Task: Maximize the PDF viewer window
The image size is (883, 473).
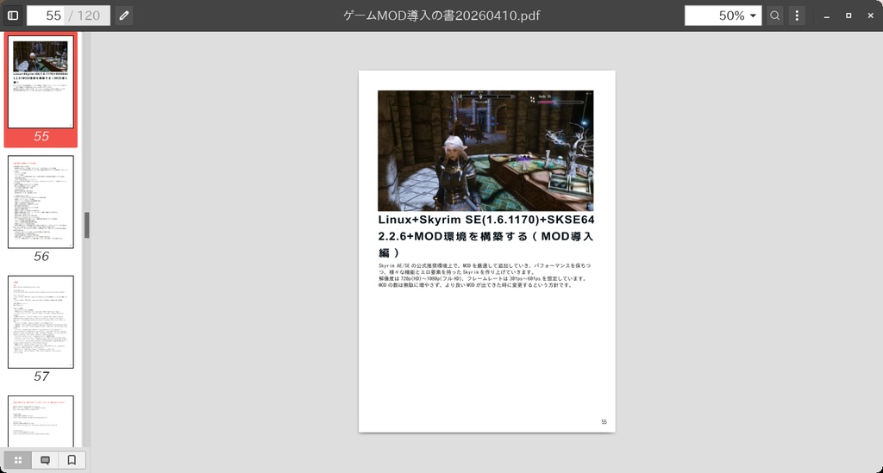Action: 849,16
